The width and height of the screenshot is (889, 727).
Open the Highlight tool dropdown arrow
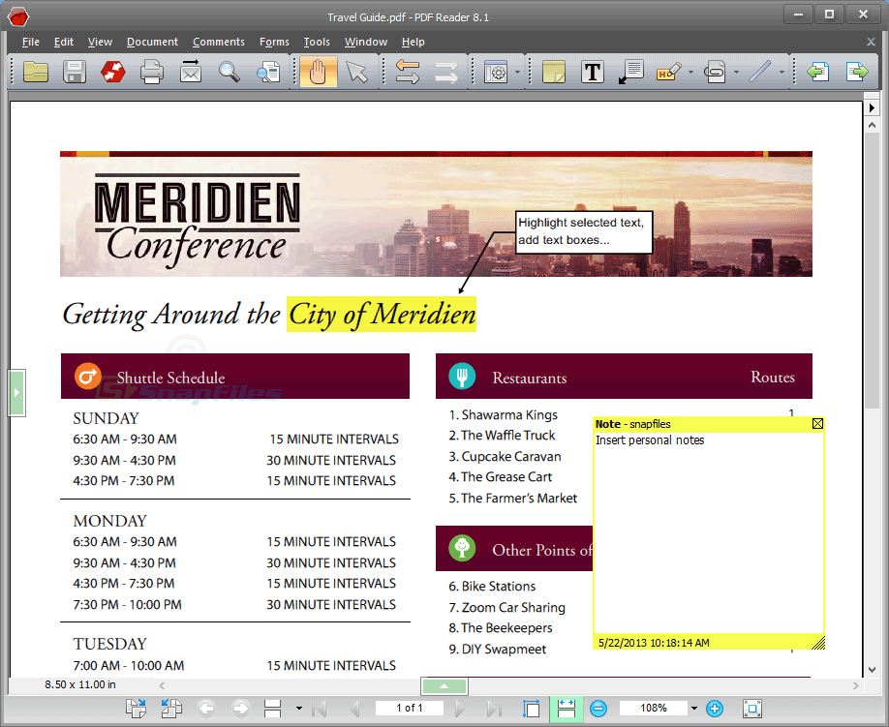click(690, 72)
